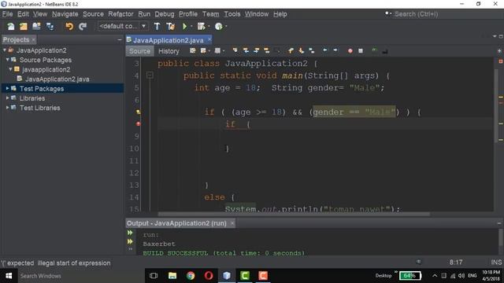Click the New Project toolbar icon
Screen dimensions: 504x283
[24, 26]
